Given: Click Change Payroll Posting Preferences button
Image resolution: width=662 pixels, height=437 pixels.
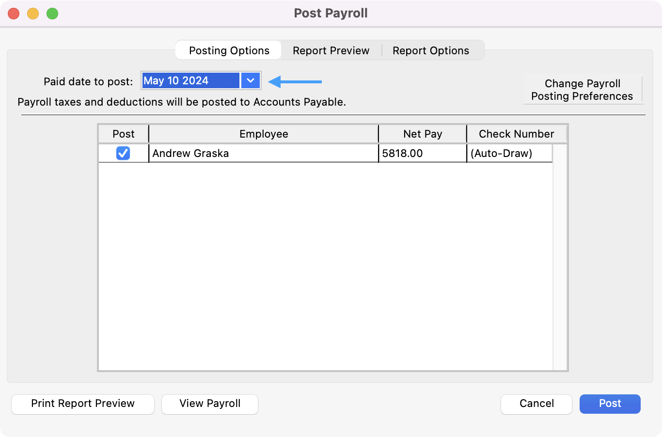Looking at the screenshot, I should pyautogui.click(x=582, y=90).
